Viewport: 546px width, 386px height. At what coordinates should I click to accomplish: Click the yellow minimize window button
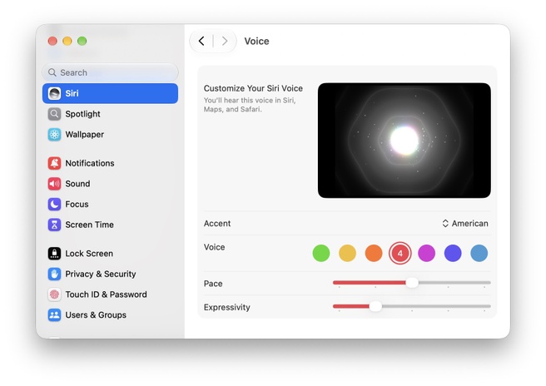tap(67, 41)
